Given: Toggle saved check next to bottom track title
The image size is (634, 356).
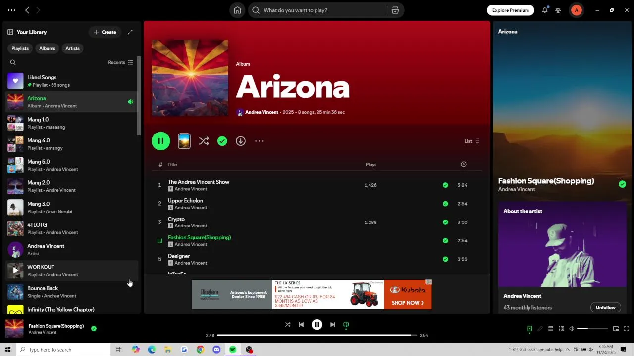Looking at the screenshot, I should click(94, 328).
